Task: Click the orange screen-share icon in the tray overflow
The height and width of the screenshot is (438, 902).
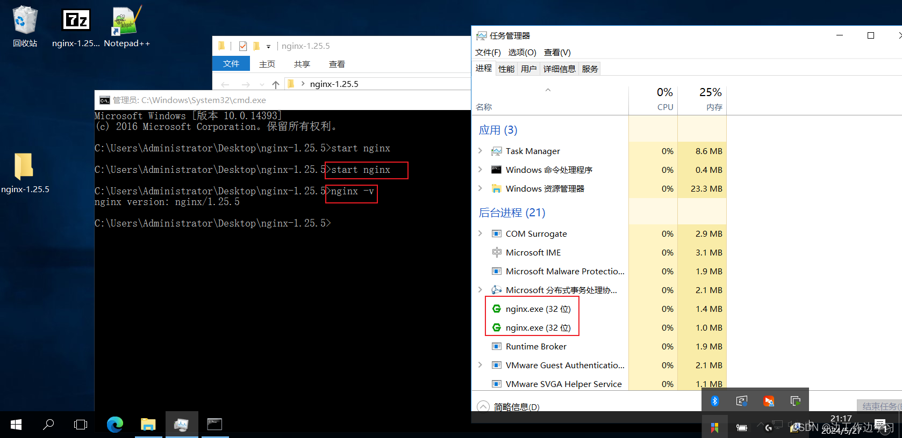Action: point(769,401)
